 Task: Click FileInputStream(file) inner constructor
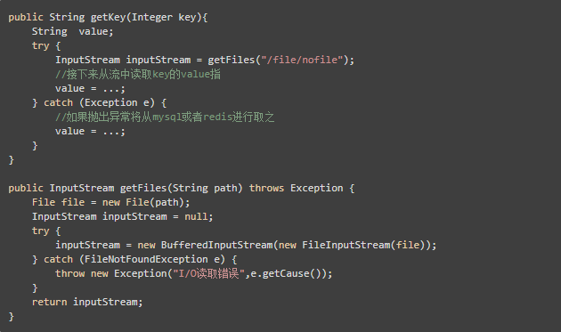coord(363,245)
